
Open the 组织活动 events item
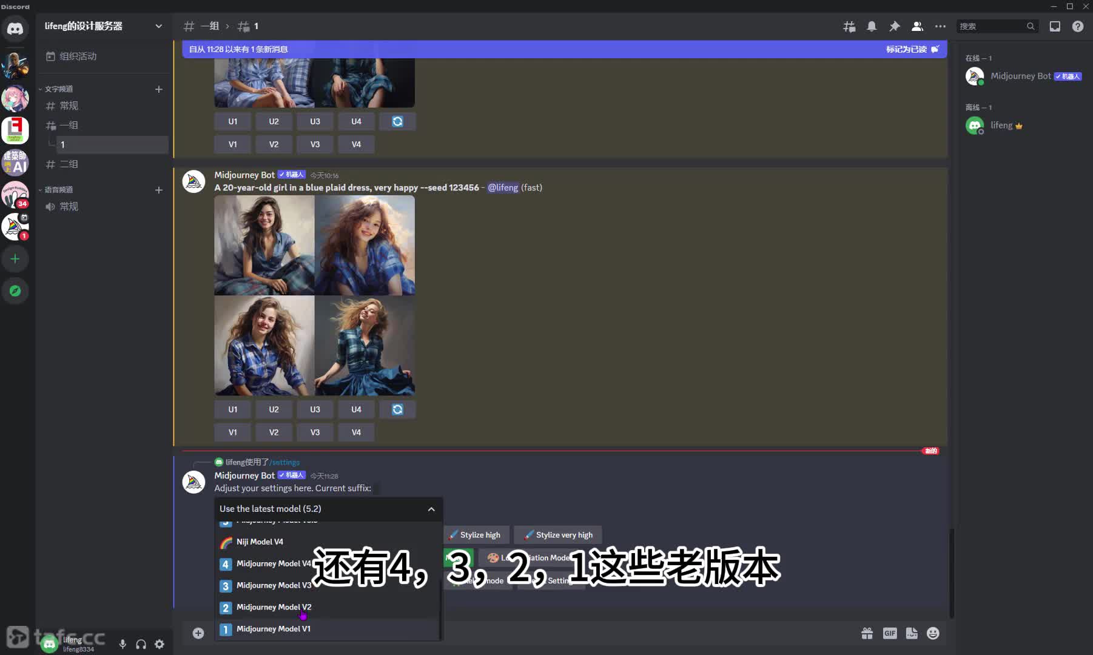[x=103, y=56]
